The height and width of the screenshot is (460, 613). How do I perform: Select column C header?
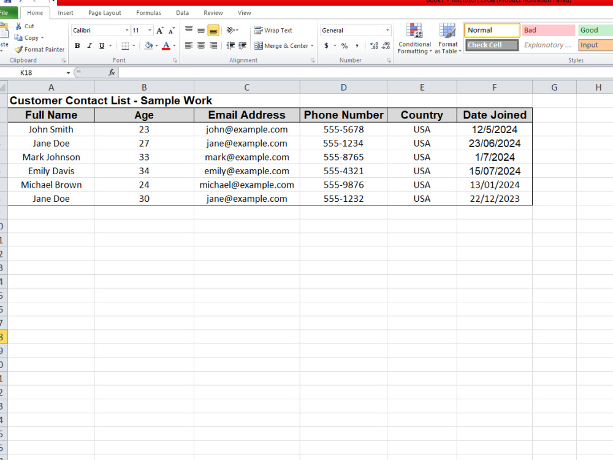tap(246, 87)
